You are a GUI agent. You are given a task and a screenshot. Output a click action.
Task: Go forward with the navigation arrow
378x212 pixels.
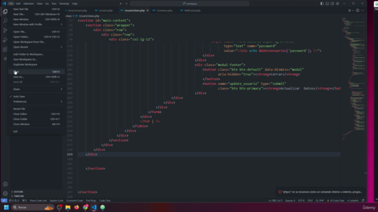pos(126,4)
